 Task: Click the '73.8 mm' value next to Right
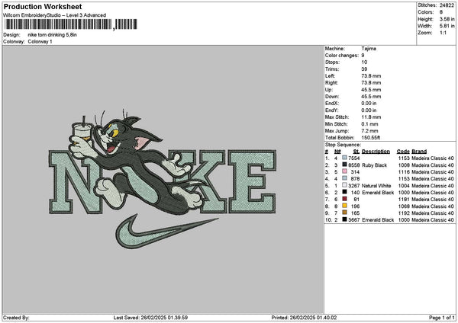371,83
